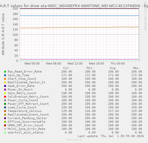Select the Power_On_Hours label
Image resolution: width=148 pixels, height=143 pixels.
pyautogui.click(x=20, y=90)
